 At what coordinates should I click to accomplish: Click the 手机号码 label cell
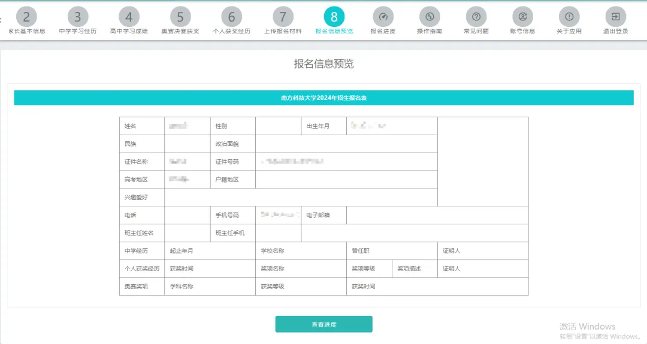[x=232, y=215]
